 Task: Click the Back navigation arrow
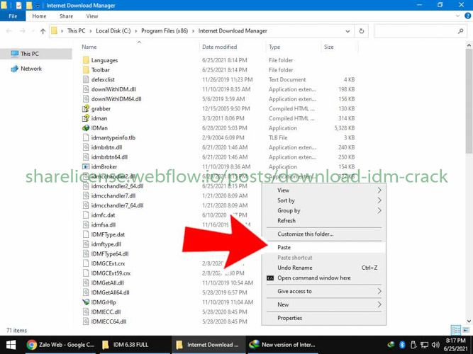[9, 30]
